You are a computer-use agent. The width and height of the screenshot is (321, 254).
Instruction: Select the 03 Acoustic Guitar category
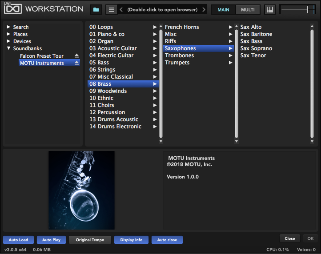123,48
